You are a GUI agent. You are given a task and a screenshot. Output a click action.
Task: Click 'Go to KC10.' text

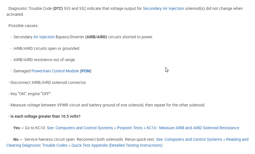[35, 128]
